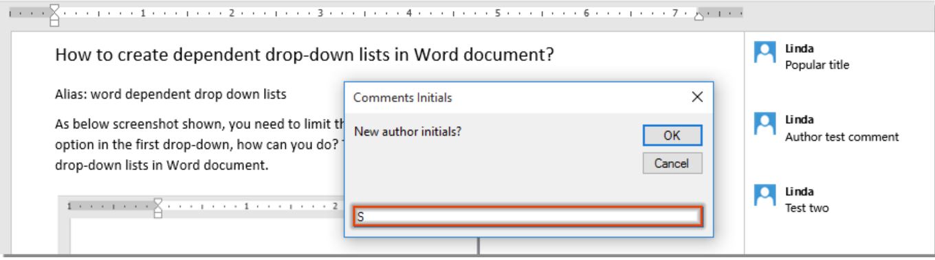Select the left indent marker on the top ruler
The image size is (935, 260).
[x=54, y=16]
